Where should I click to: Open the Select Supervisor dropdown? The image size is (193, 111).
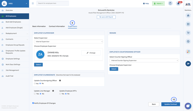click(x=68, y=42)
